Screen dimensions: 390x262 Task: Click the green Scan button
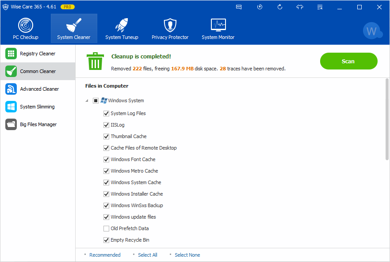pos(348,61)
